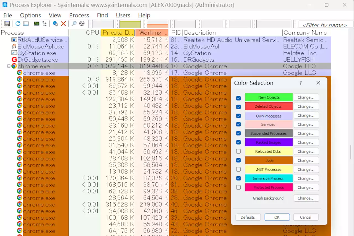The image size is (354, 236).
Task: Click the Refresh Now toolbar icon
Action: tap(18, 24)
